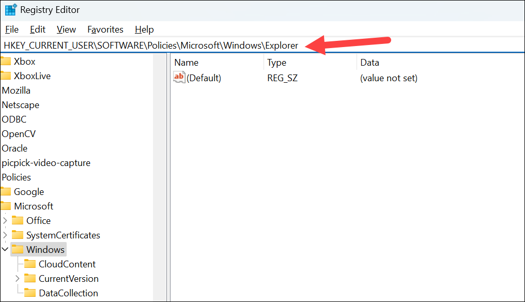Select the SystemCertificates key label

(x=63, y=235)
